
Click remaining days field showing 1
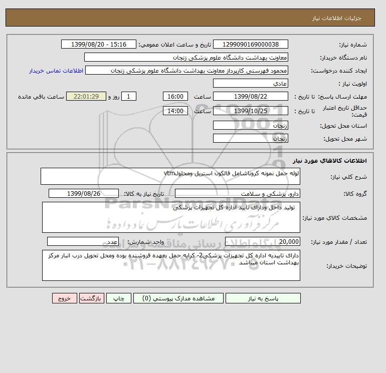coord(128,97)
